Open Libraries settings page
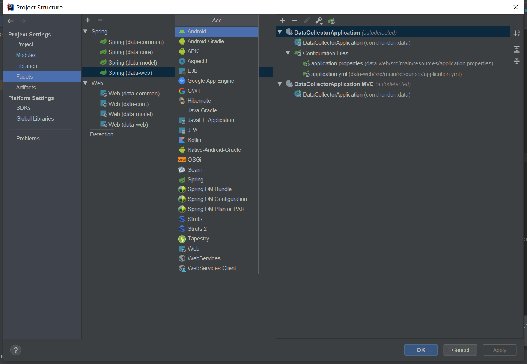Viewport: 527px width, 364px height. tap(27, 66)
